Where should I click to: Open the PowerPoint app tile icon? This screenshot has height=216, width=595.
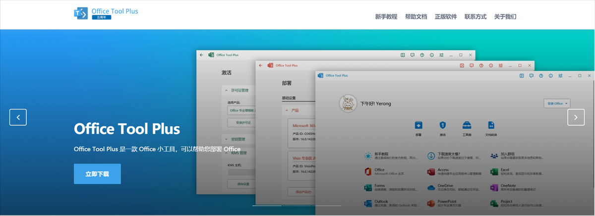(x=431, y=203)
